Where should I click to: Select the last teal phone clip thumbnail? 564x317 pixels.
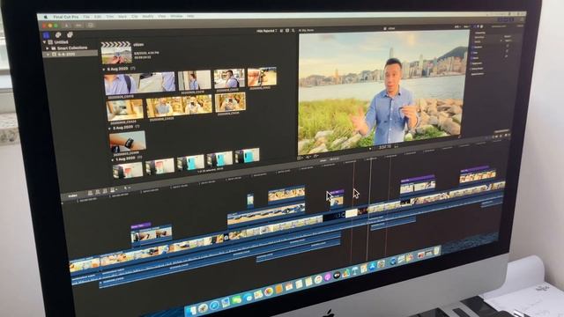(247, 156)
